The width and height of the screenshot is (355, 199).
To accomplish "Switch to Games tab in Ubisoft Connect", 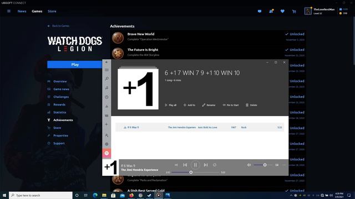I will (37, 11).
